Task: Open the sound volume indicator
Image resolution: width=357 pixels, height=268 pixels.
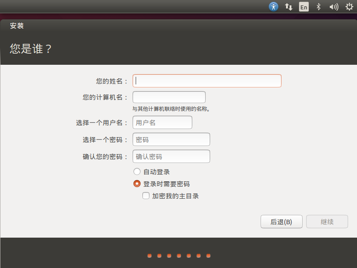Action: (334, 7)
